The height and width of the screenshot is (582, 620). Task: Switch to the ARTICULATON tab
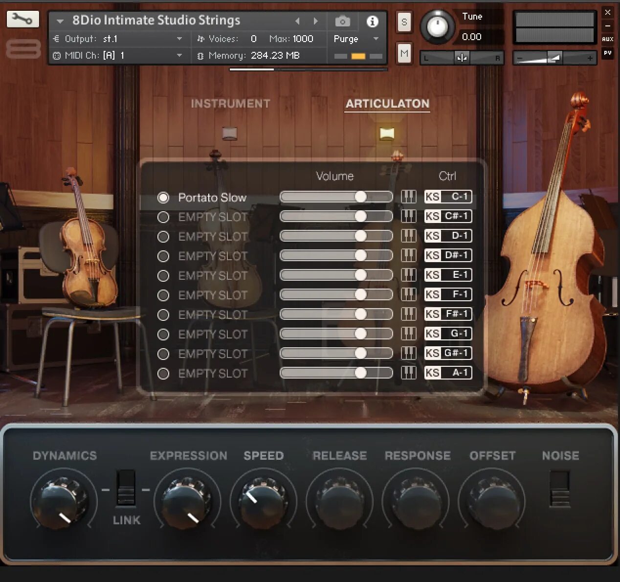pos(387,104)
